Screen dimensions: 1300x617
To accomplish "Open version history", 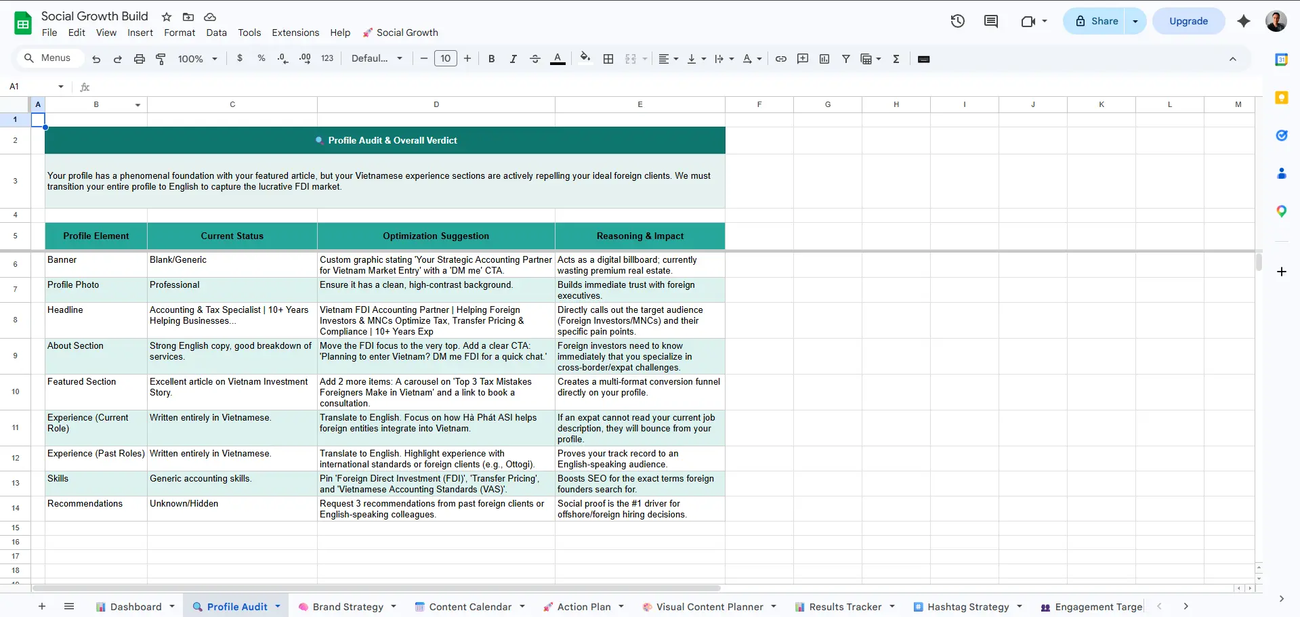I will pyautogui.click(x=957, y=21).
